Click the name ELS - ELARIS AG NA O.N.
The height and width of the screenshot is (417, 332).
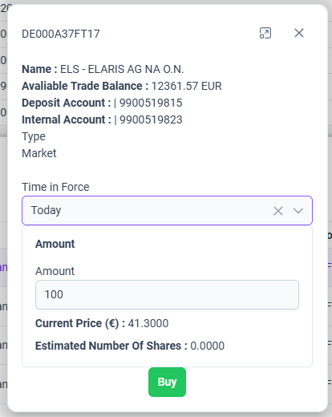tap(122, 69)
